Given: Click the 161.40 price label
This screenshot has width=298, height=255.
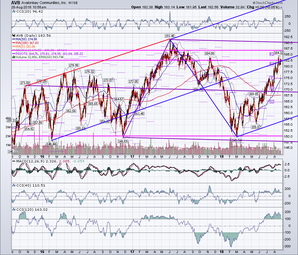Looking at the screenshot, I should (x=139, y=113).
